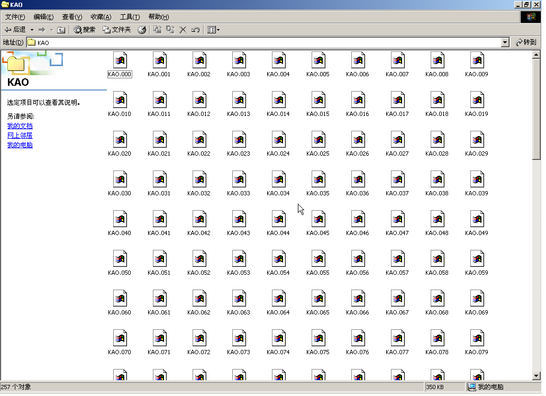Select the KAO.045 file icon

point(318,219)
